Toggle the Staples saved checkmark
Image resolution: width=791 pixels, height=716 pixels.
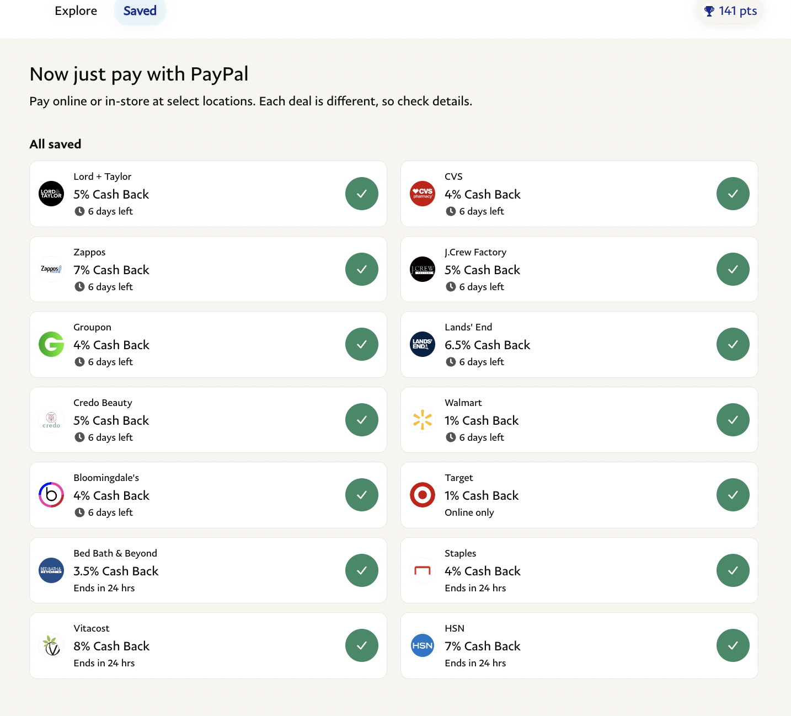733,570
